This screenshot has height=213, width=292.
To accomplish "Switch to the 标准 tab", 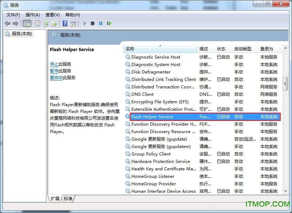I will (68, 199).
